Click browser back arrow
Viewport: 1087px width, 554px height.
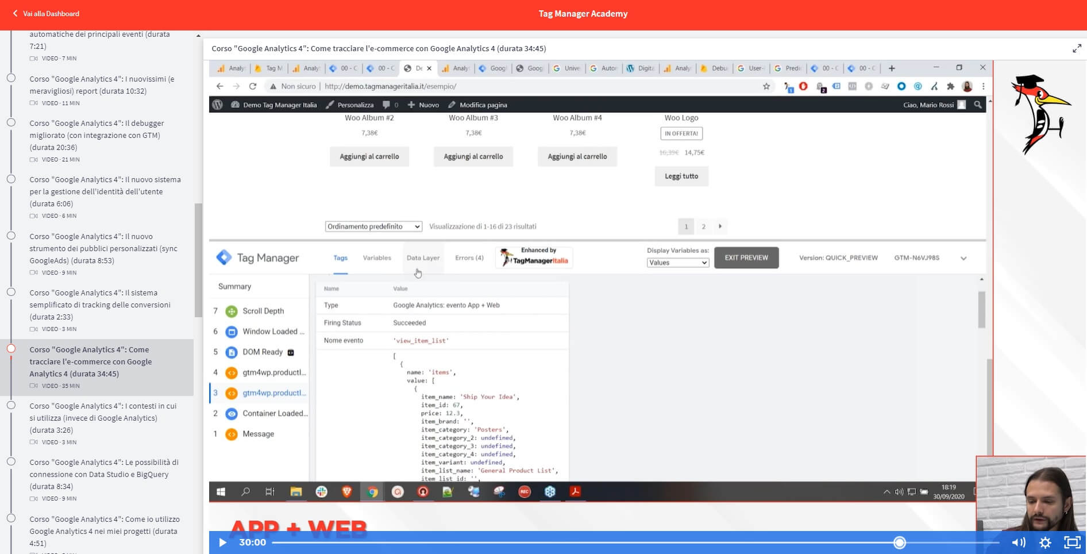219,86
